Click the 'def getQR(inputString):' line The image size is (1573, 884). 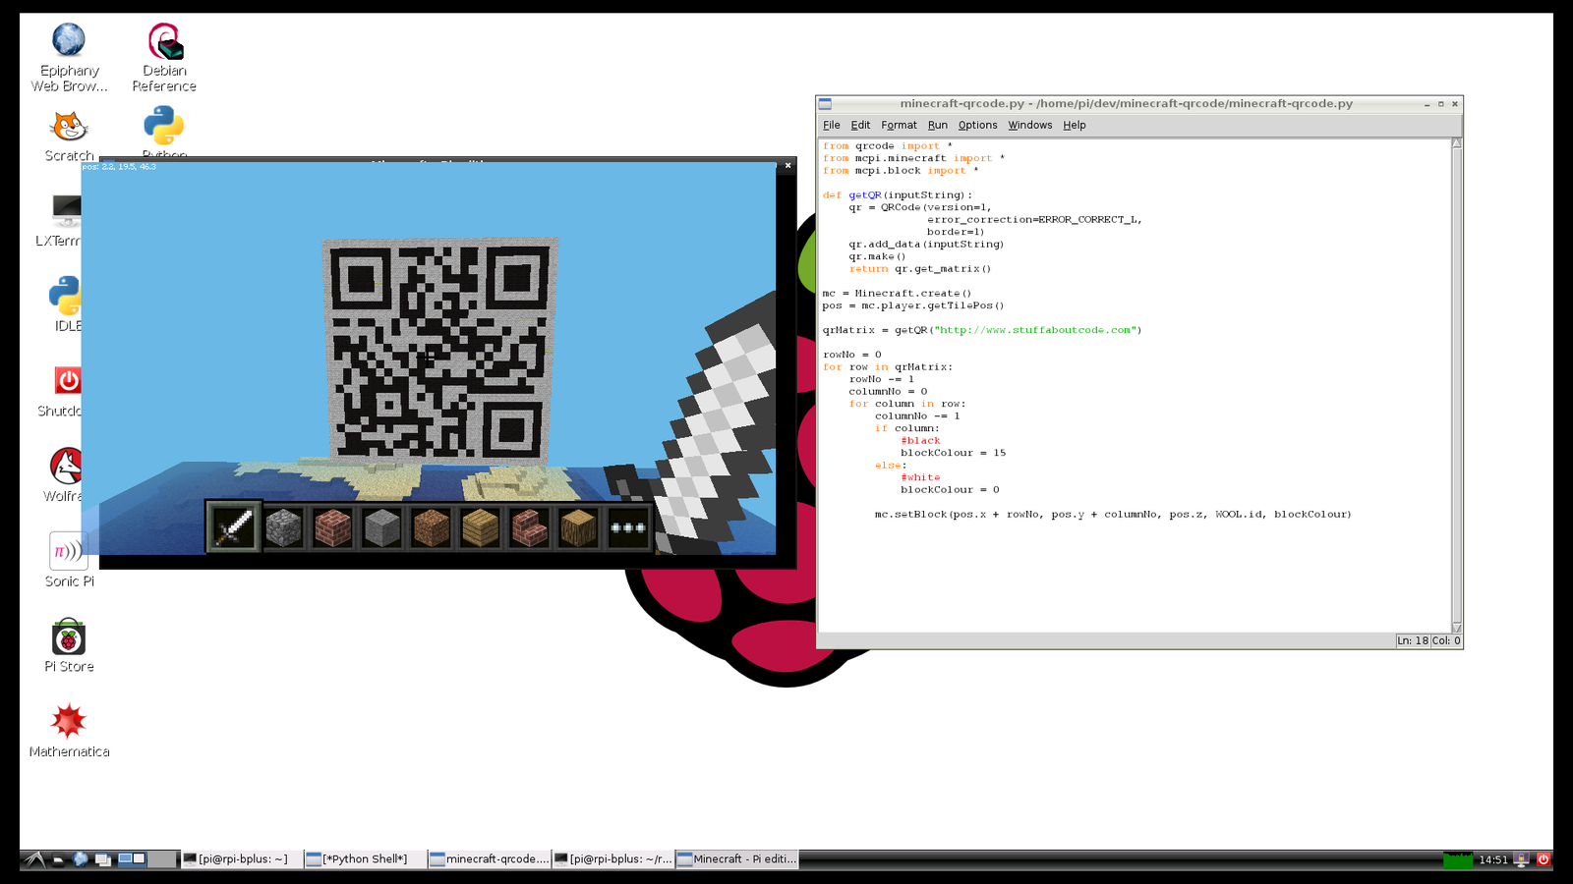[897, 194]
